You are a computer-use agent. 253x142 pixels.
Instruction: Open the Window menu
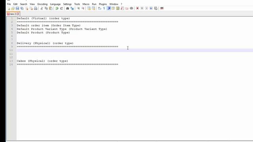114,4
